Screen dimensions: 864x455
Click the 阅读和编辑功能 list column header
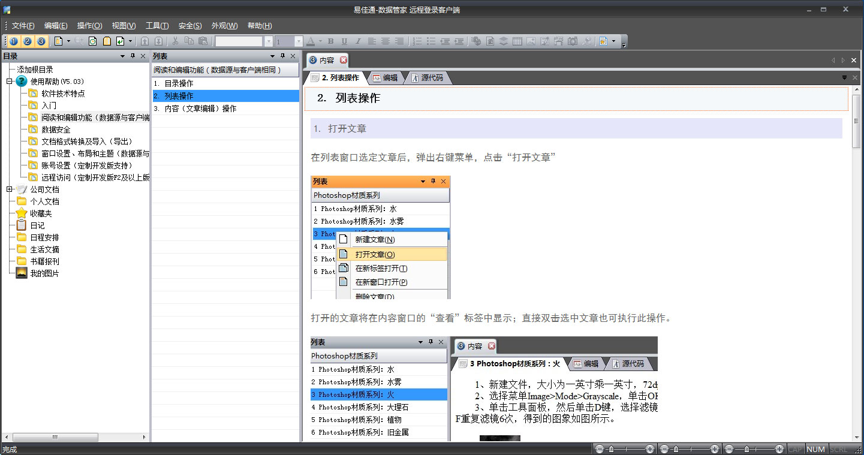tap(225, 70)
